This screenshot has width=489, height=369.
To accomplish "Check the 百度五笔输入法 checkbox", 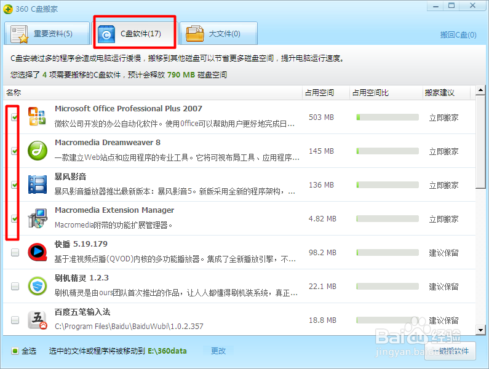I will click(x=15, y=320).
